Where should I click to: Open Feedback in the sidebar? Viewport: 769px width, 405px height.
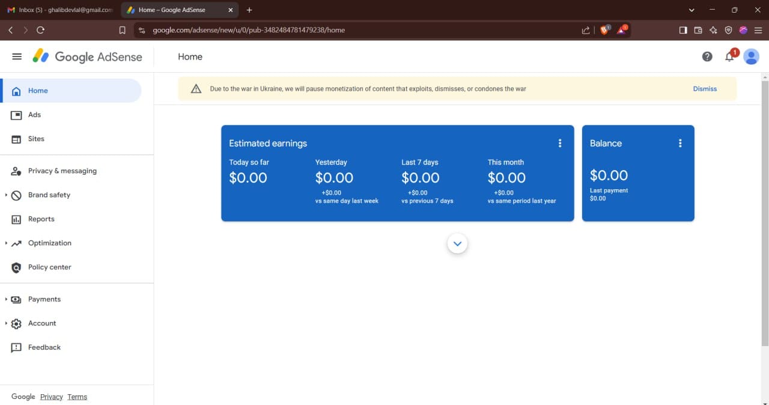click(x=71, y=347)
